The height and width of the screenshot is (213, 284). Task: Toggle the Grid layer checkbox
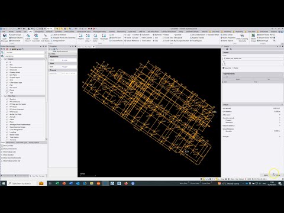[x=7, y=80]
